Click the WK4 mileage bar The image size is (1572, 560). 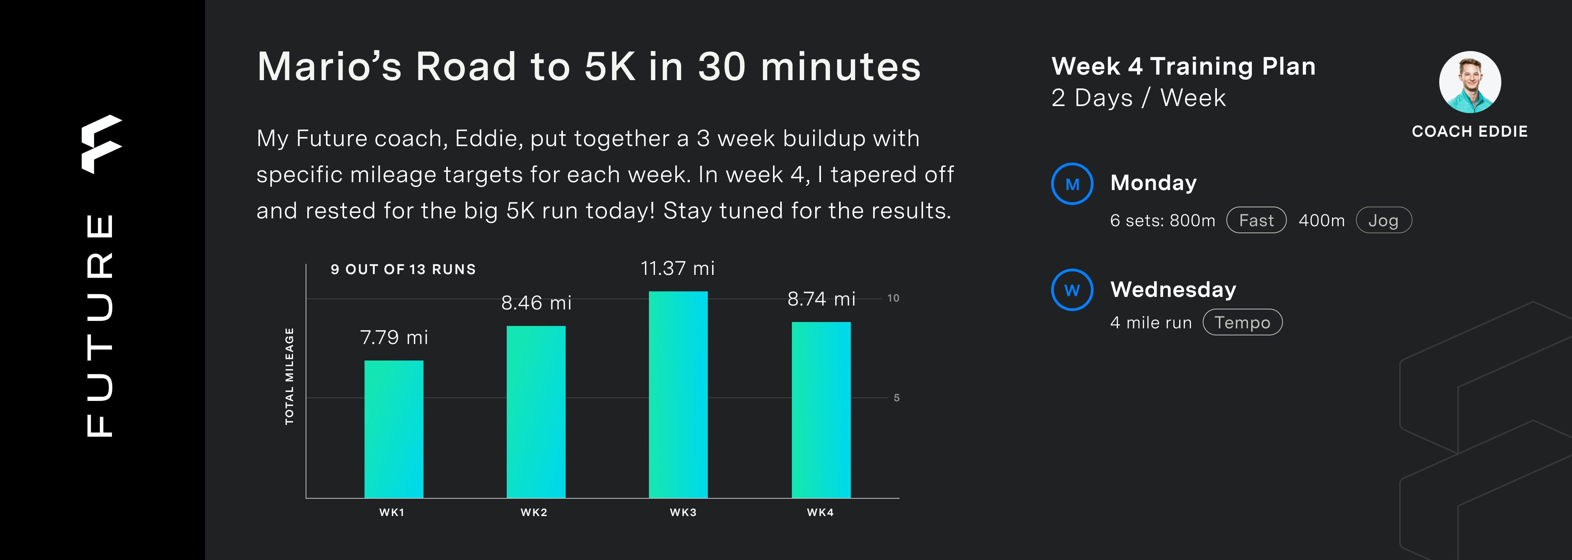tap(821, 410)
